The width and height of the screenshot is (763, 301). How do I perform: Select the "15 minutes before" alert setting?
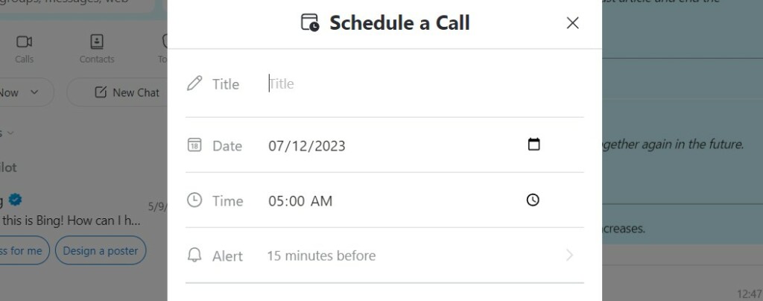point(321,256)
